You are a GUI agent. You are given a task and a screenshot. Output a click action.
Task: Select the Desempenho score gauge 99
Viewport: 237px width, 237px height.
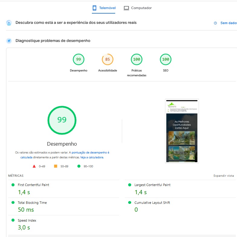(x=79, y=59)
